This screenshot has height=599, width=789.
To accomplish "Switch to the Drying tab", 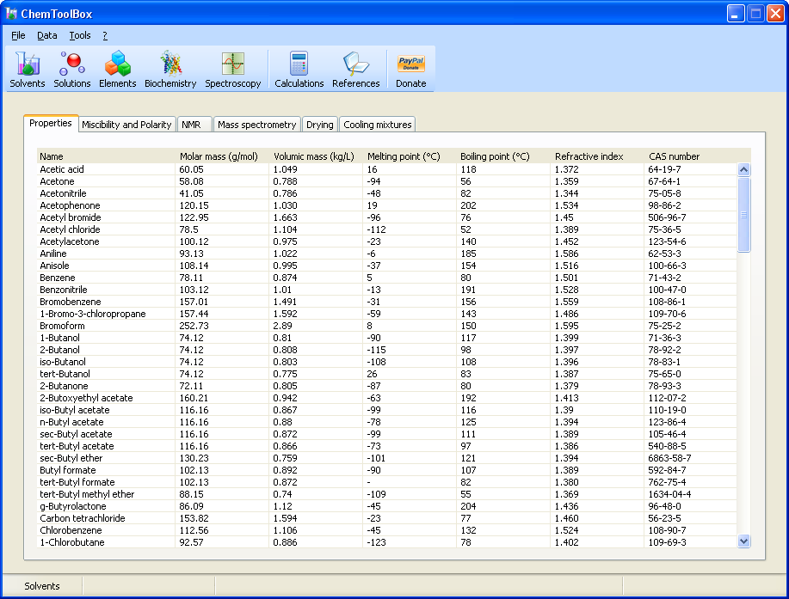I will click(319, 124).
